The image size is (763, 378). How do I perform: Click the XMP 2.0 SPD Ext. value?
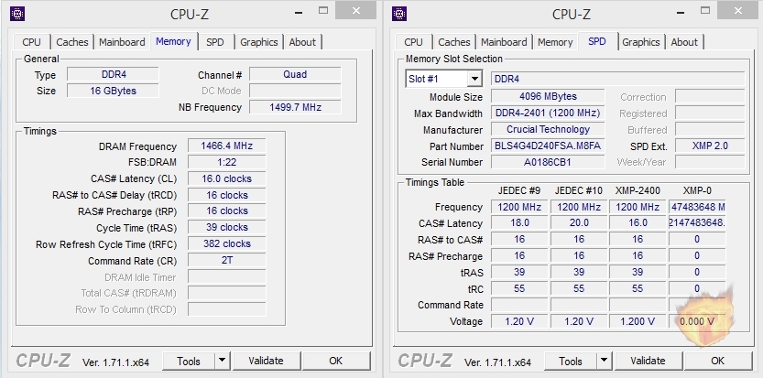(710, 146)
